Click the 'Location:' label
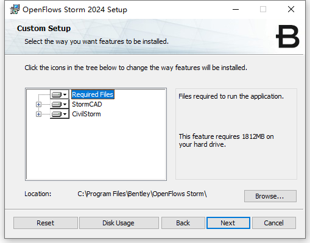 point(38,194)
